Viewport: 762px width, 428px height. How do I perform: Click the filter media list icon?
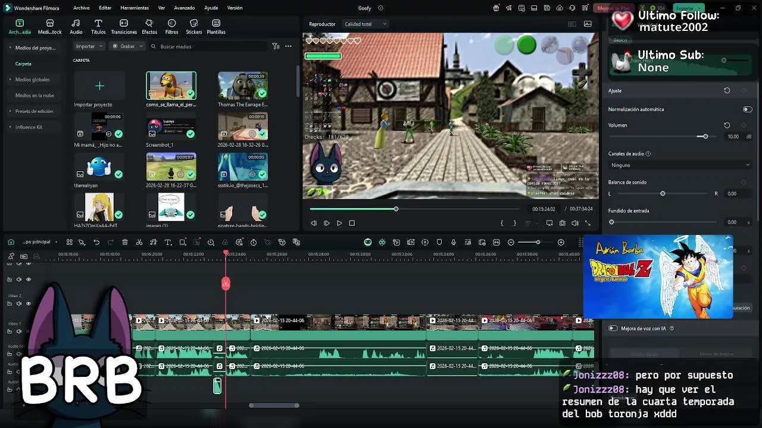coord(276,46)
